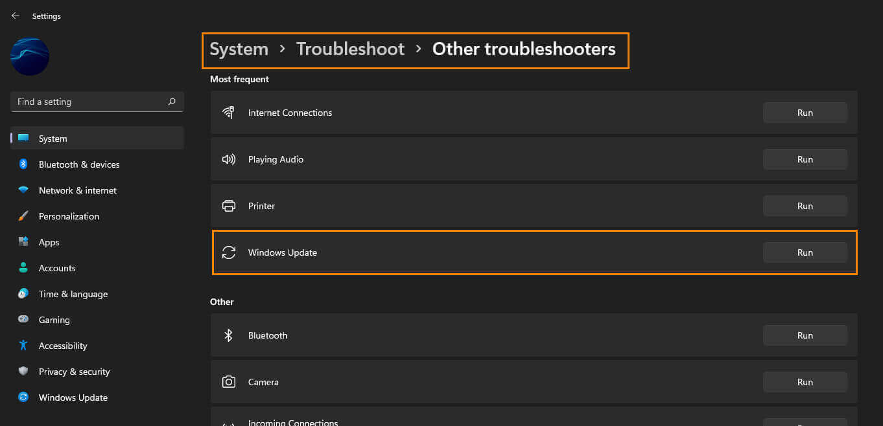This screenshot has height=426, width=883.
Task: Click the Gaming controller icon
Action: coord(23,320)
